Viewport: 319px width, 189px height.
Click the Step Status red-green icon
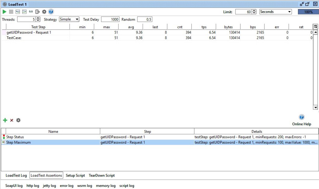[4, 137]
